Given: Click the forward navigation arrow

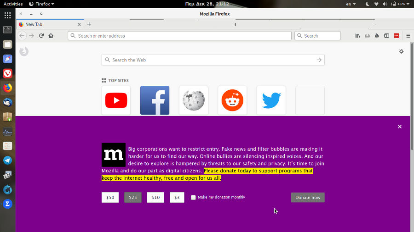Looking at the screenshot, I should [32, 36].
